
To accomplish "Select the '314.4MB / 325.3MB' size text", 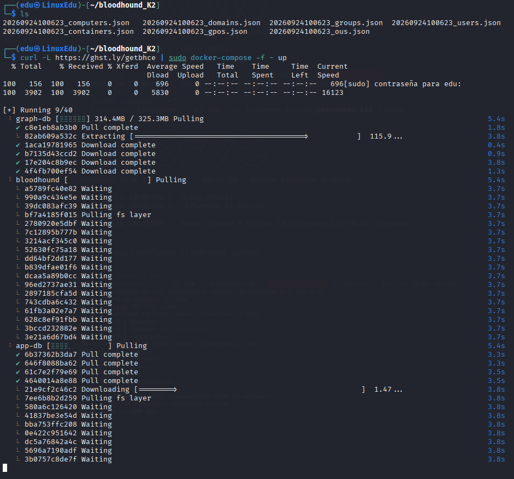I will [x=132, y=119].
